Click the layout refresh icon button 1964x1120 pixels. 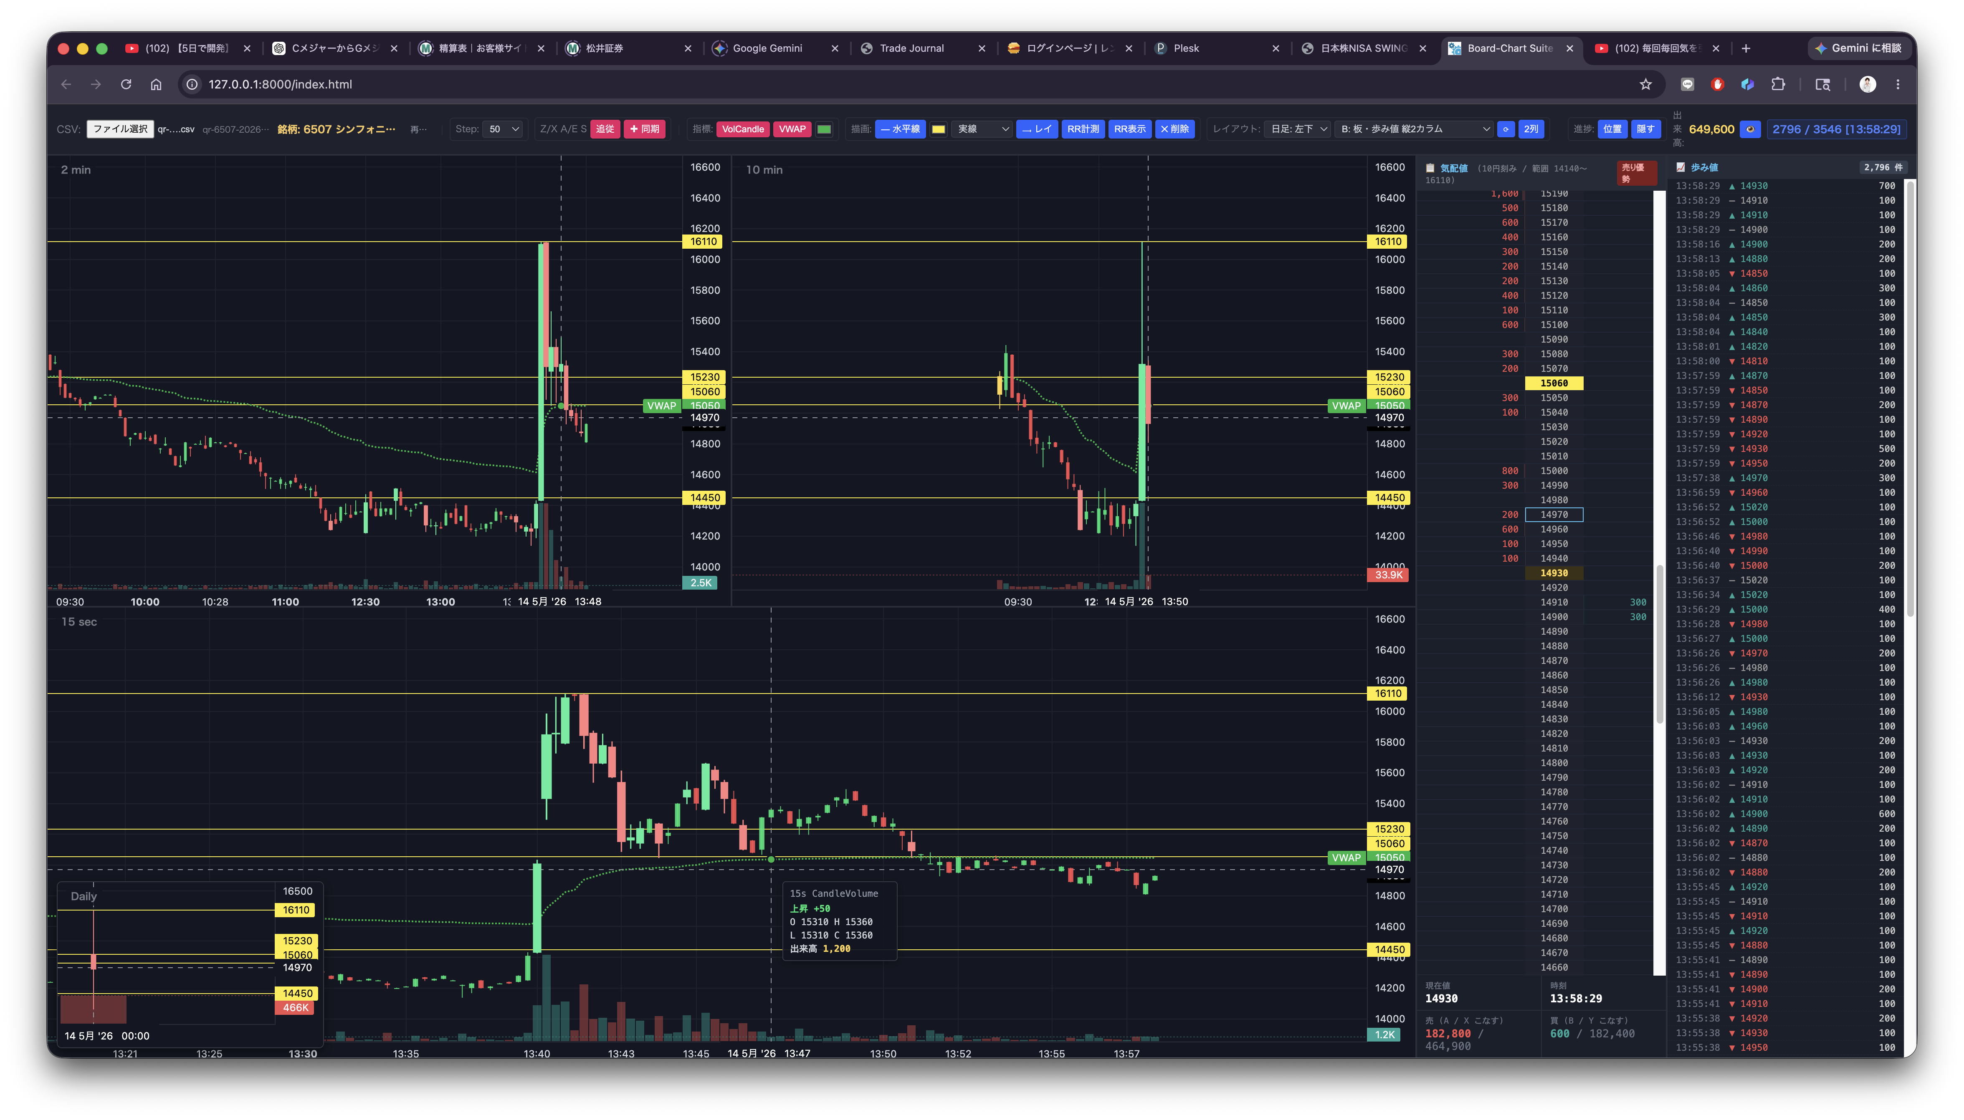1505,129
